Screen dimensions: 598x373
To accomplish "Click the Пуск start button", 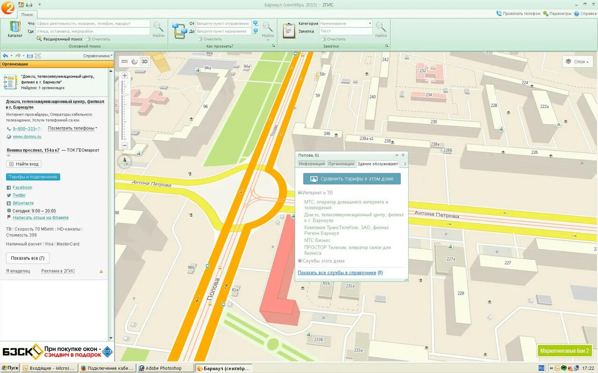I will [x=10, y=368].
